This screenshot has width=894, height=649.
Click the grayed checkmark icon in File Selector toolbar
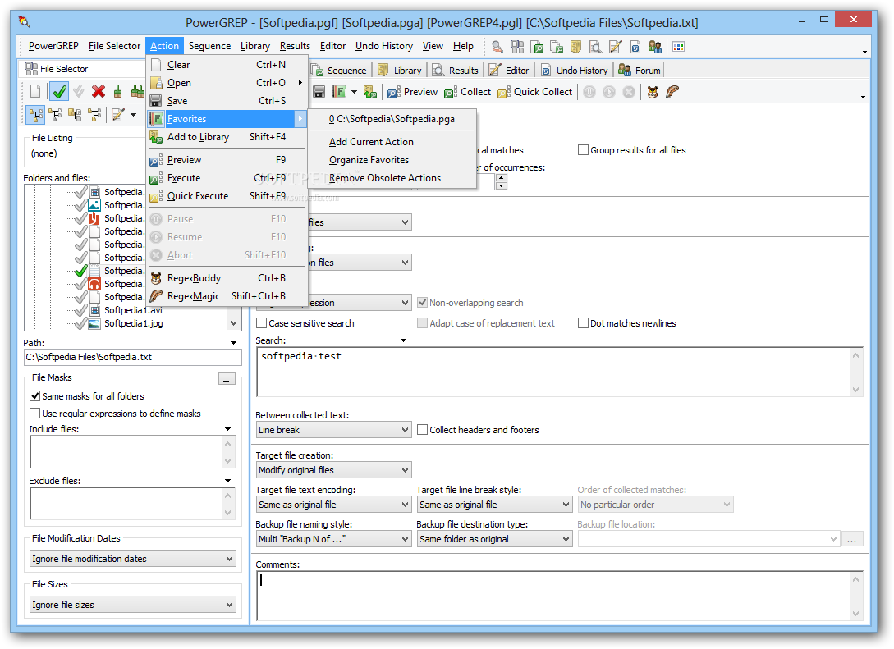tap(79, 91)
